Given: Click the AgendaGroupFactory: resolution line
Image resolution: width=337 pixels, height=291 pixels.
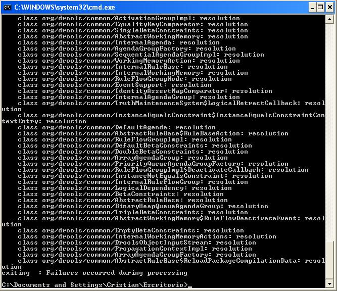Looking at the screenshot, I should point(127,48).
